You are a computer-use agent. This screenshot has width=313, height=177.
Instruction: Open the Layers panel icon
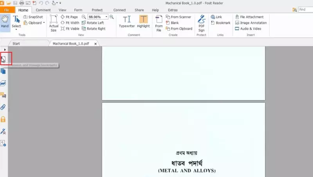tap(3, 83)
